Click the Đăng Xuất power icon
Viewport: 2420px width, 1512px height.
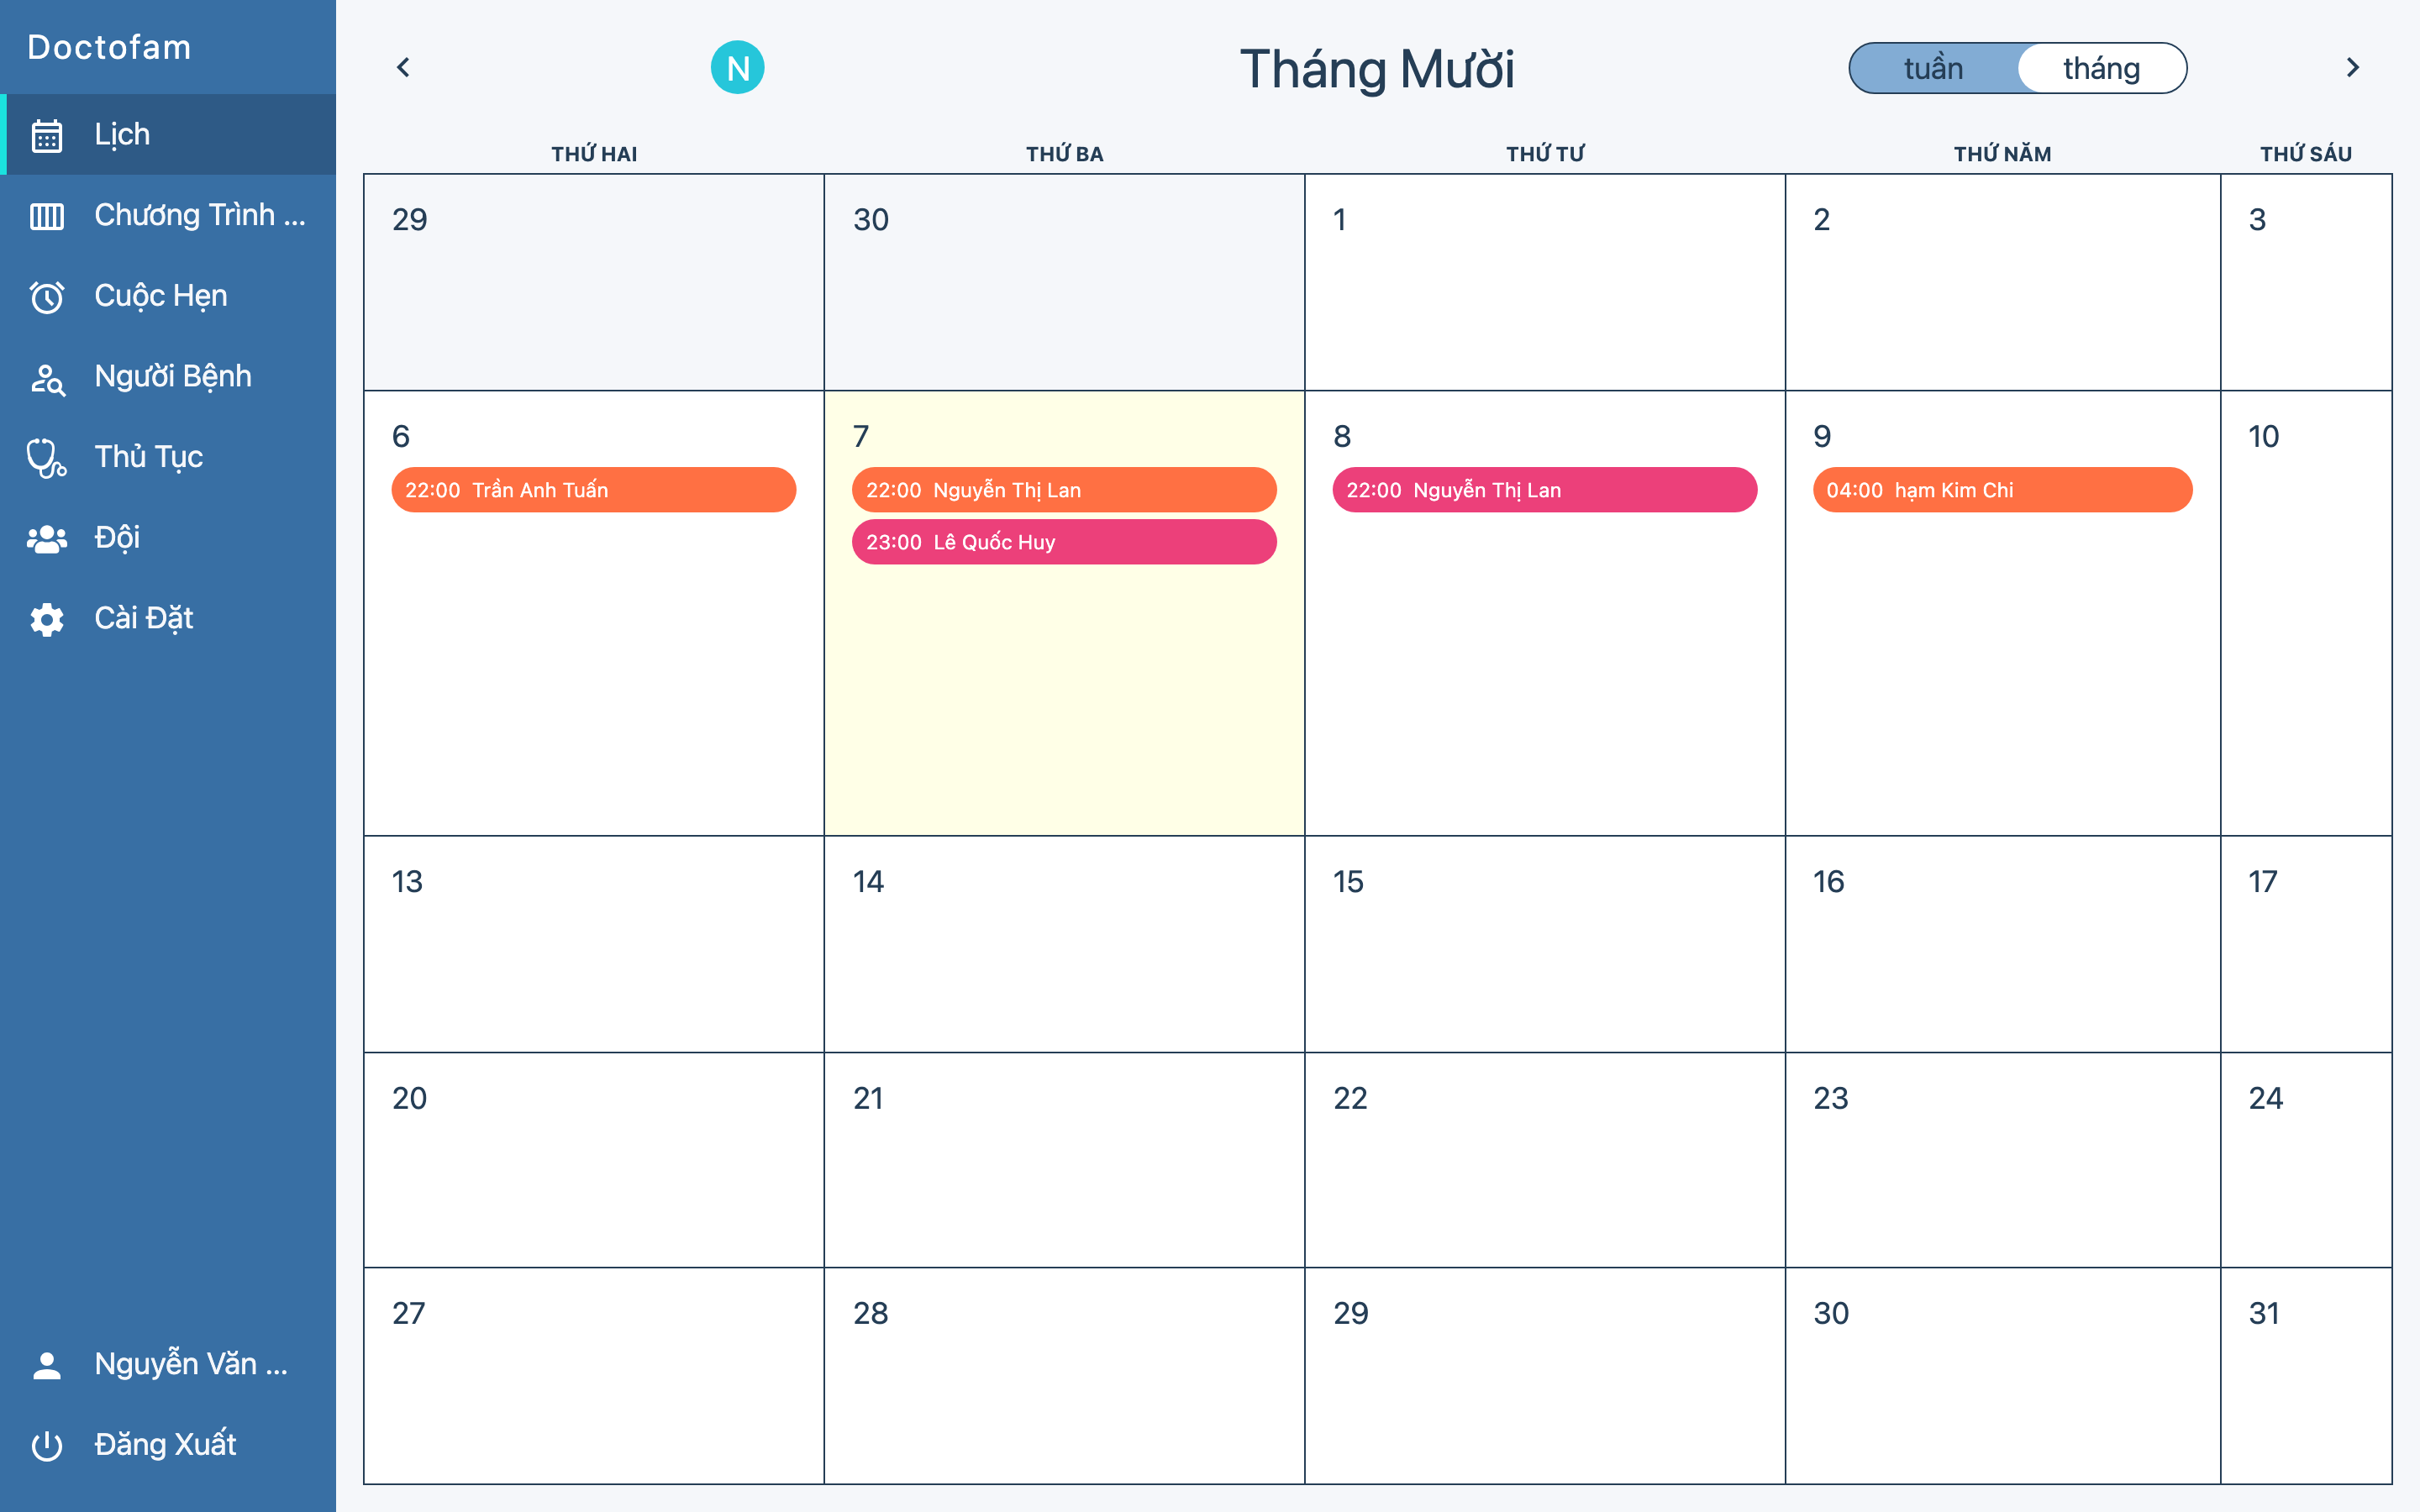coord(47,1445)
